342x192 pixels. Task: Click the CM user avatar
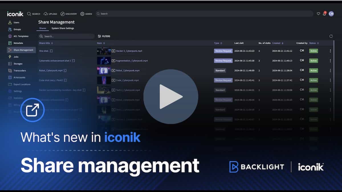pyautogui.click(x=331, y=14)
